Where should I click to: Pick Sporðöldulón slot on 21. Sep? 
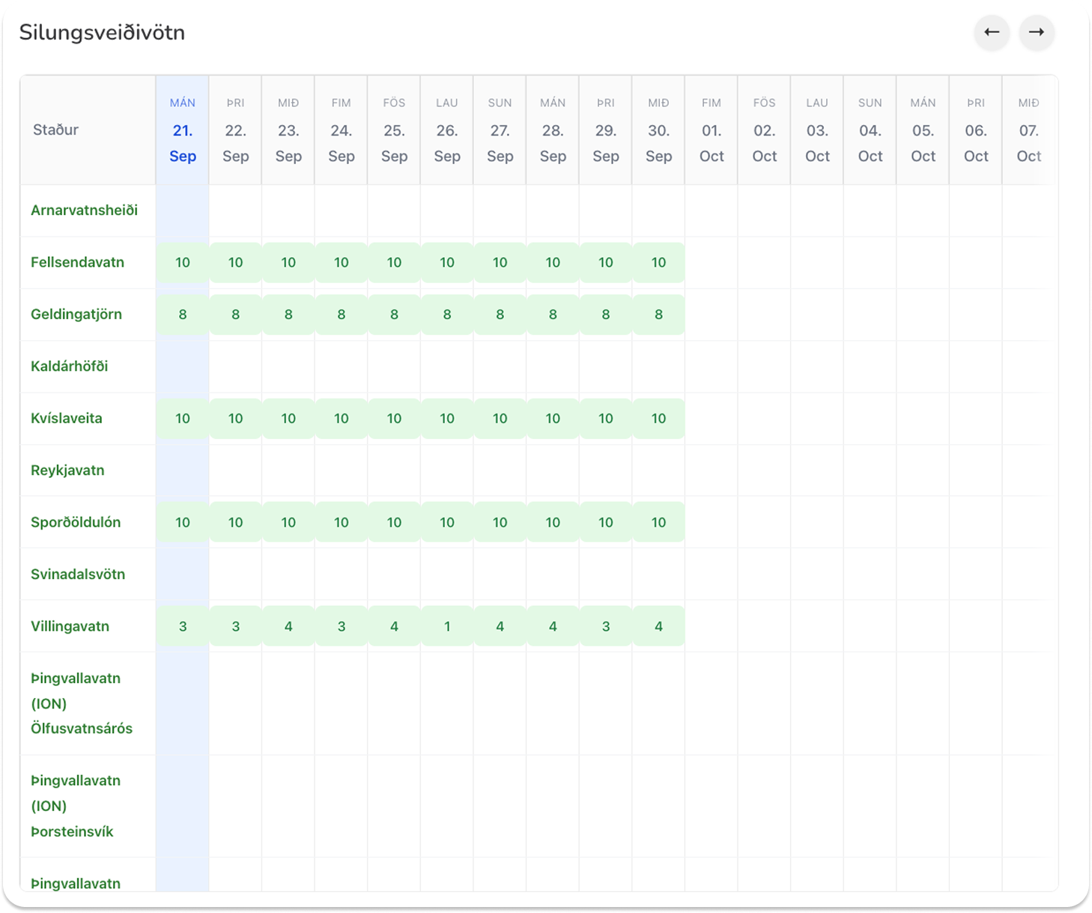[x=183, y=523]
